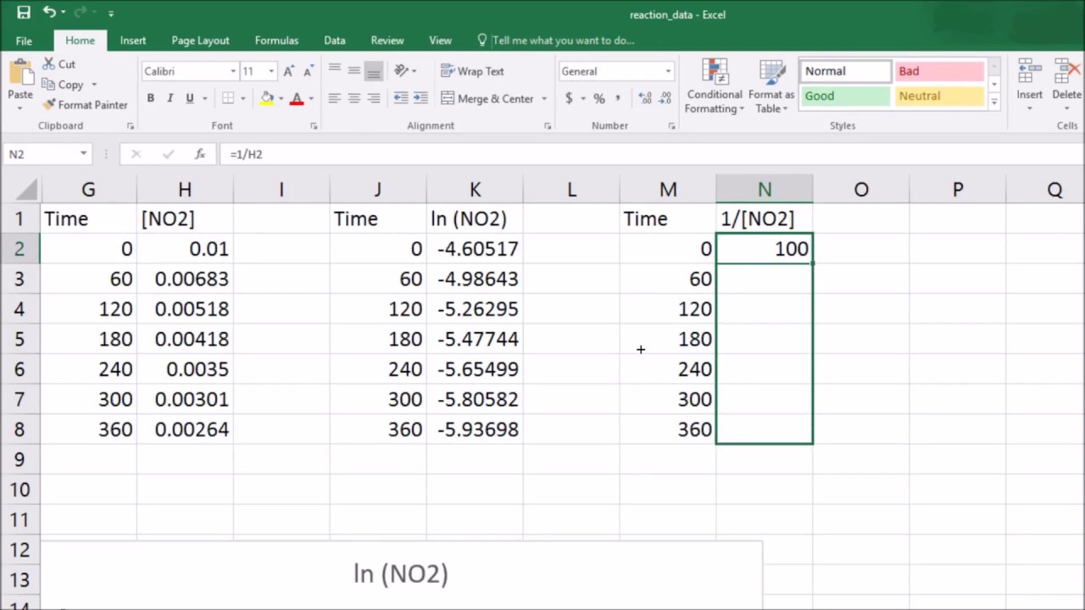Toggle Underline formatting
This screenshot has width=1085, height=610.
point(190,98)
